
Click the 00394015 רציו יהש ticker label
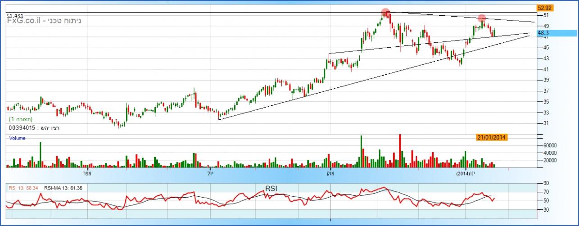(34, 128)
